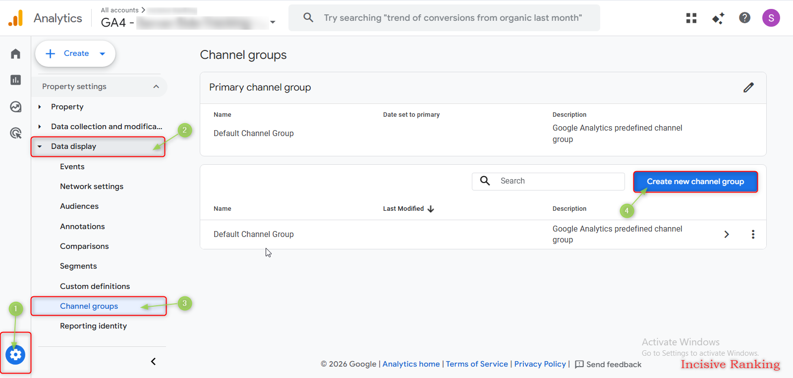Click the magnifier icon in channel search
The height and width of the screenshot is (378, 793).
point(485,181)
